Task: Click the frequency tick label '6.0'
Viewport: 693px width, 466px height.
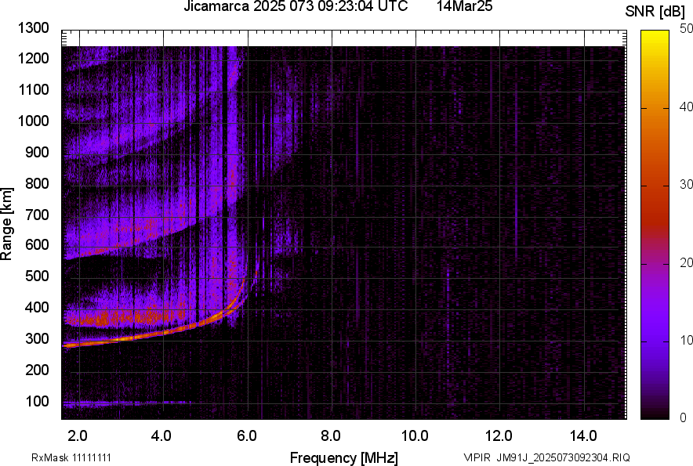Action: click(x=247, y=436)
